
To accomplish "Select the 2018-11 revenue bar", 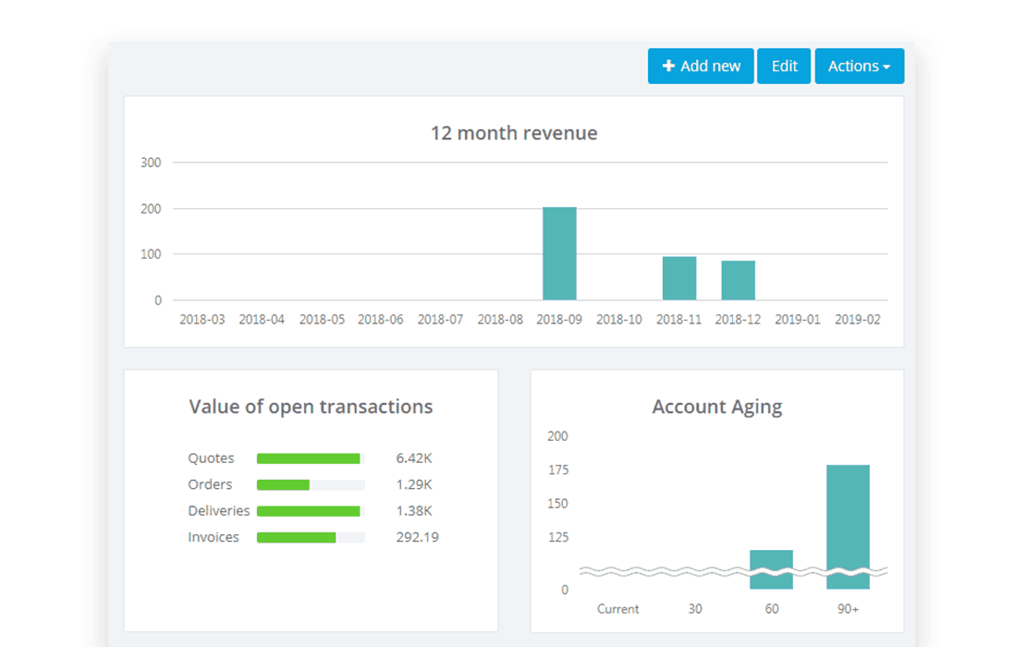I will (x=678, y=277).
